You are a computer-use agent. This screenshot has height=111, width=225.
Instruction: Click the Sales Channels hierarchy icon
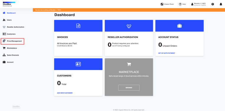4,55
